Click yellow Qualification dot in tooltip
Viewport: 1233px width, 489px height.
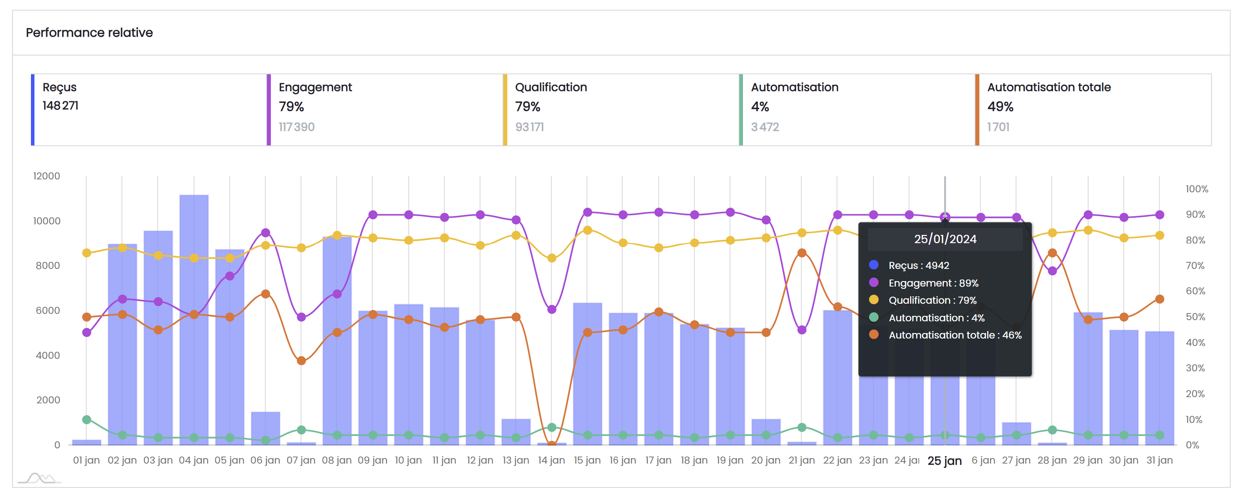coord(874,300)
